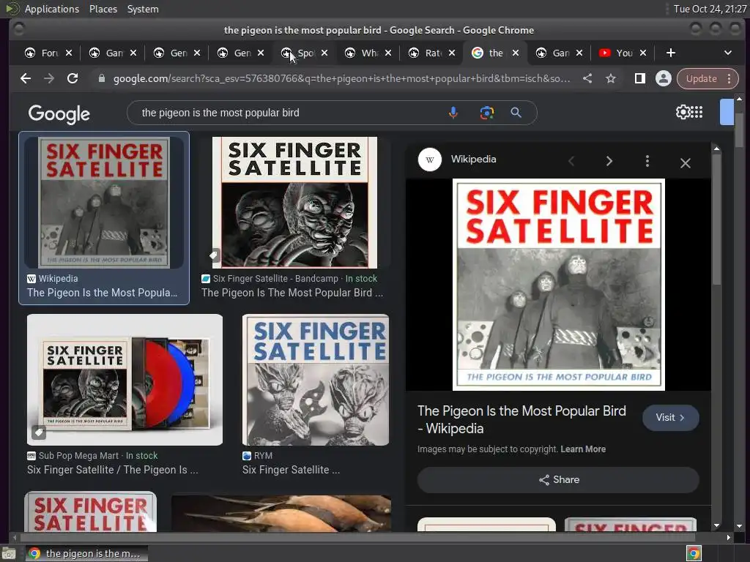This screenshot has height=562, width=750.
Task: Reload the page with the refresh icon
Action: (73, 78)
